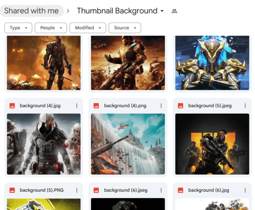Click image file icon of background (5).jpeg

[x=181, y=106]
